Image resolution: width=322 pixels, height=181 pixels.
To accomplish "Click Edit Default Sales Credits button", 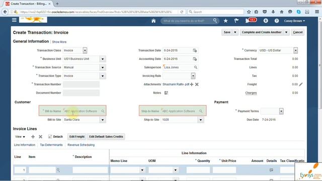I will click(x=106, y=137).
